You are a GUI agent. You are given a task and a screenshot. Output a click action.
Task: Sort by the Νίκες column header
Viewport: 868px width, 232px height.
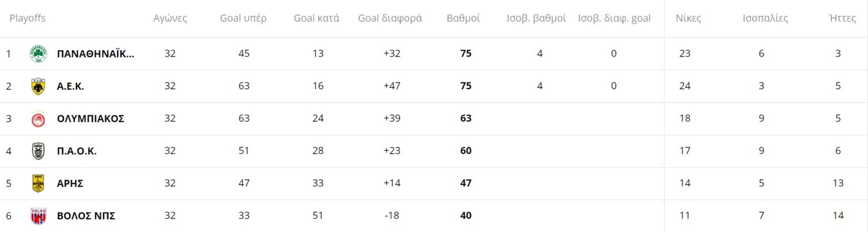pos(688,18)
